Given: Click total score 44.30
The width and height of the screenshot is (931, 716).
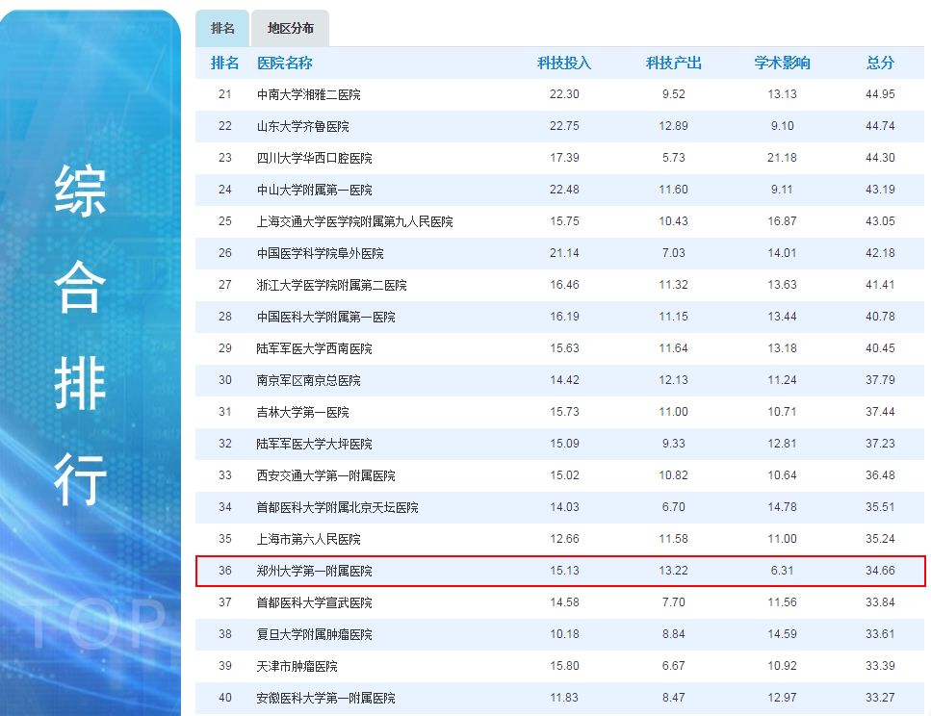Looking at the screenshot, I should [880, 158].
